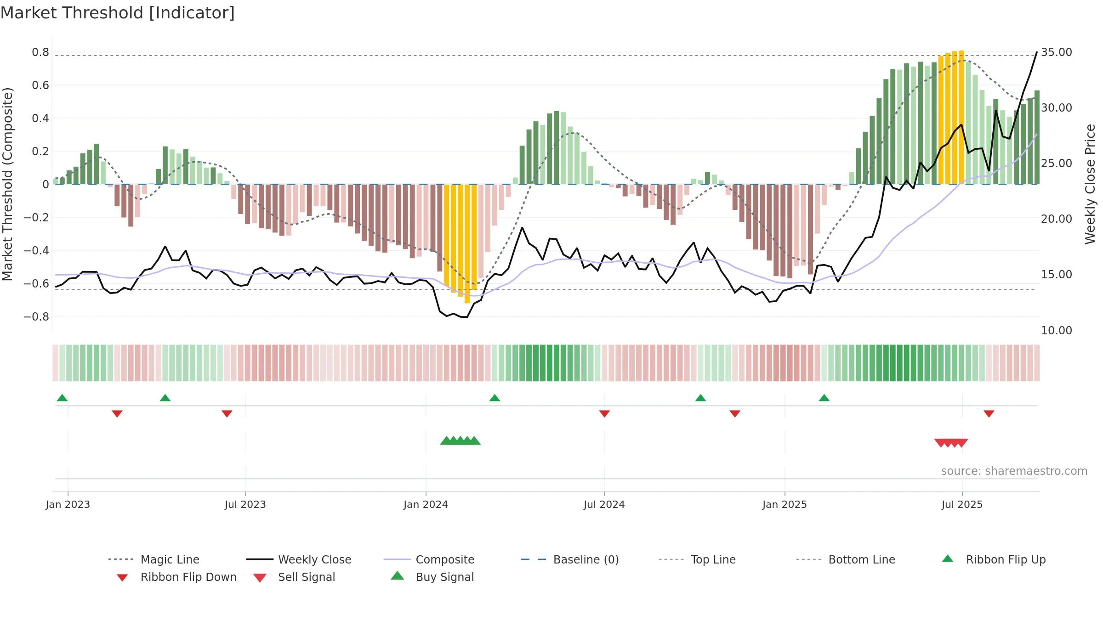Click the ribbon flip up marker near October 2024
This screenshot has width=1103, height=620.
[x=700, y=398]
